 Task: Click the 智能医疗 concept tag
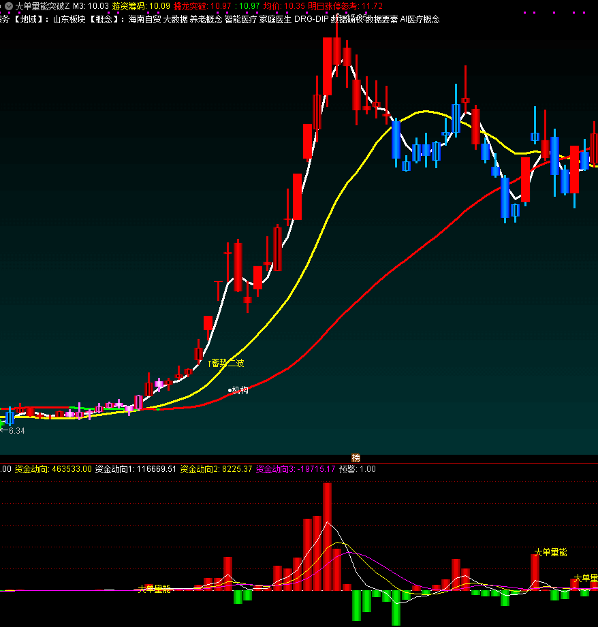click(240, 20)
